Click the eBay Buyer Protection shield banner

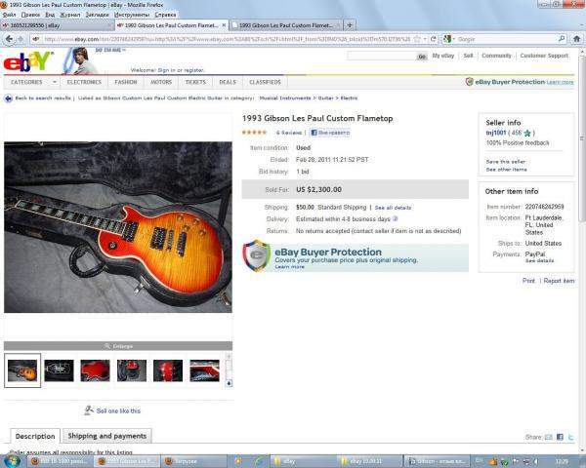click(356, 256)
